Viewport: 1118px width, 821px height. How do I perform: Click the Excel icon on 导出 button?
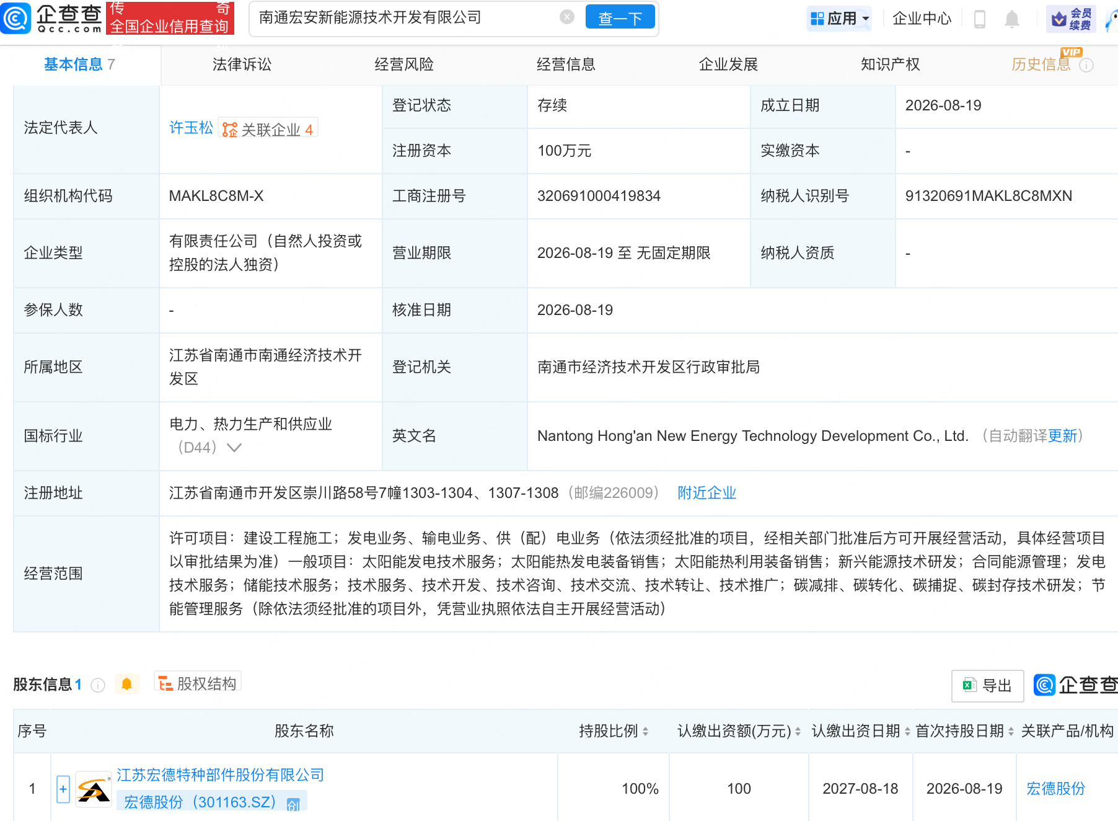click(x=969, y=685)
